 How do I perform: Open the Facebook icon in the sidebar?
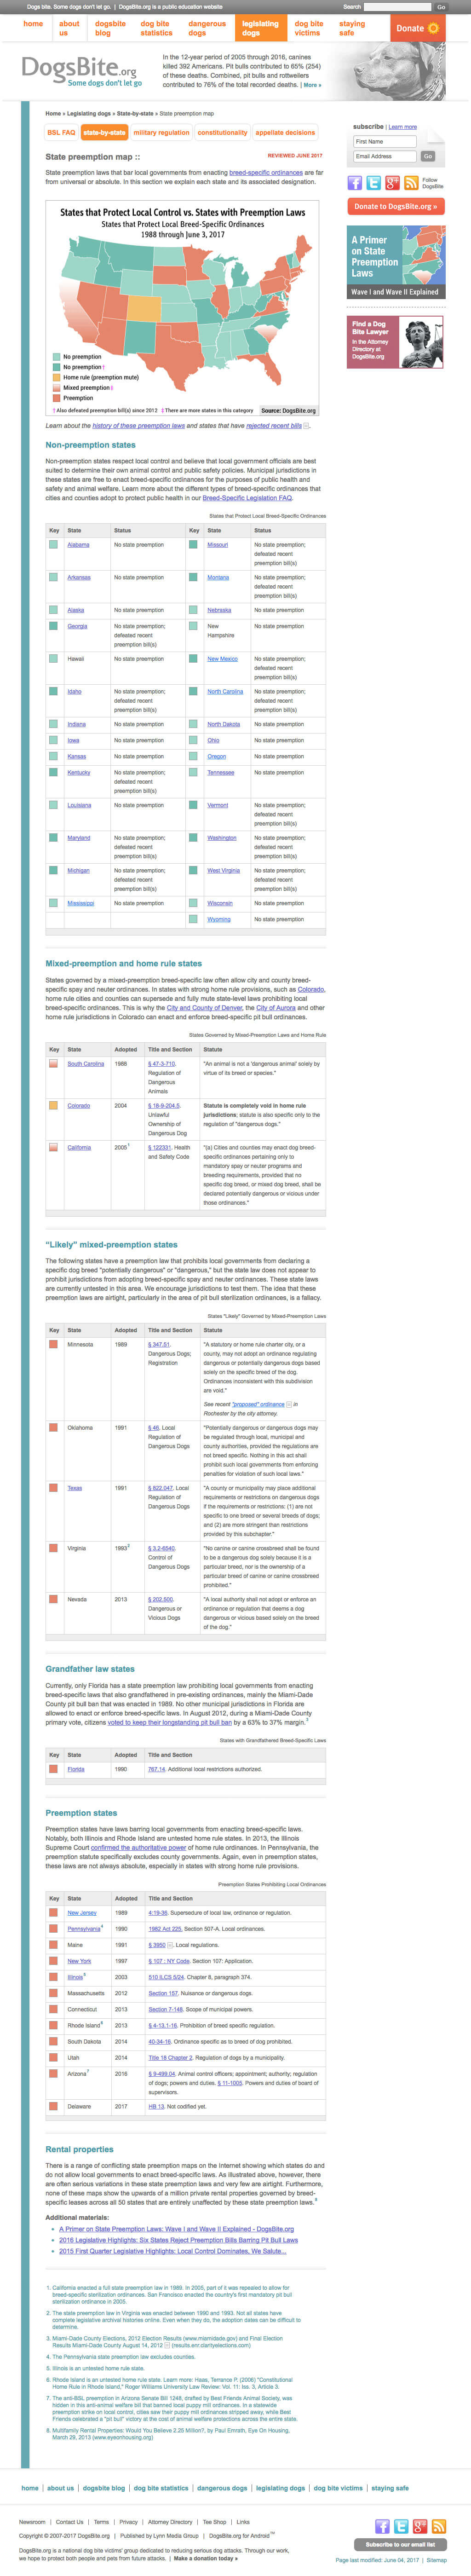pos(355,183)
